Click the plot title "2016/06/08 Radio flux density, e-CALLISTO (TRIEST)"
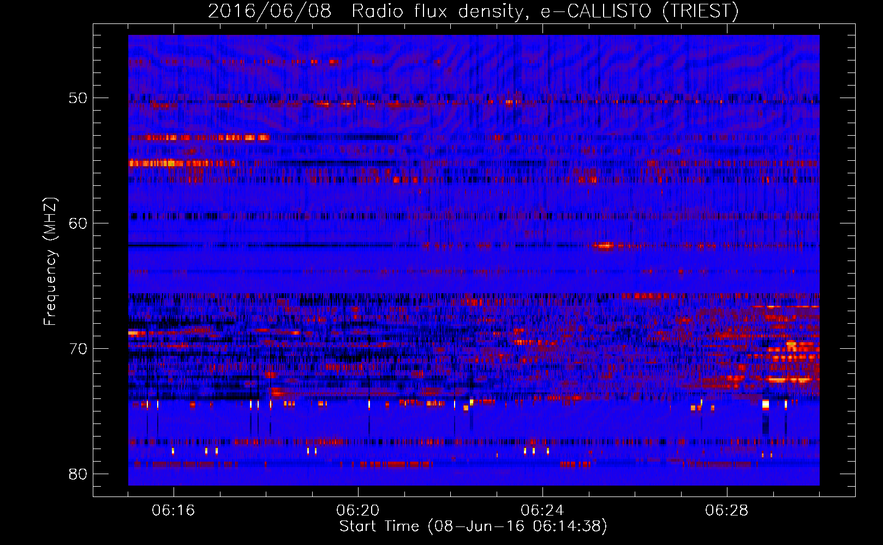Image resolution: width=883 pixels, height=545 pixels. point(473,11)
